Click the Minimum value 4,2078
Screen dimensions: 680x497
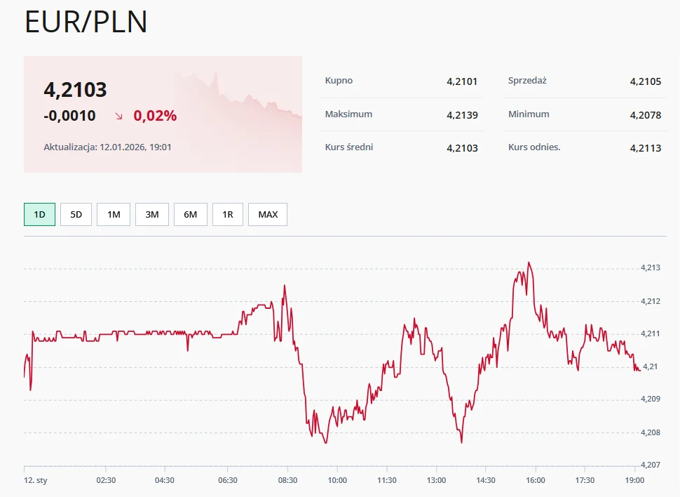(x=645, y=114)
